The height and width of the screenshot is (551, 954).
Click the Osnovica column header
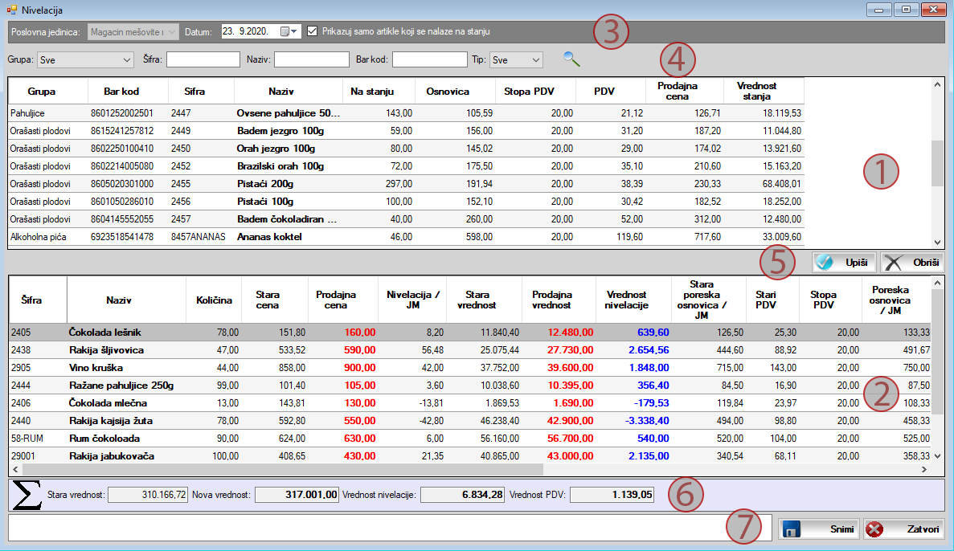(455, 92)
